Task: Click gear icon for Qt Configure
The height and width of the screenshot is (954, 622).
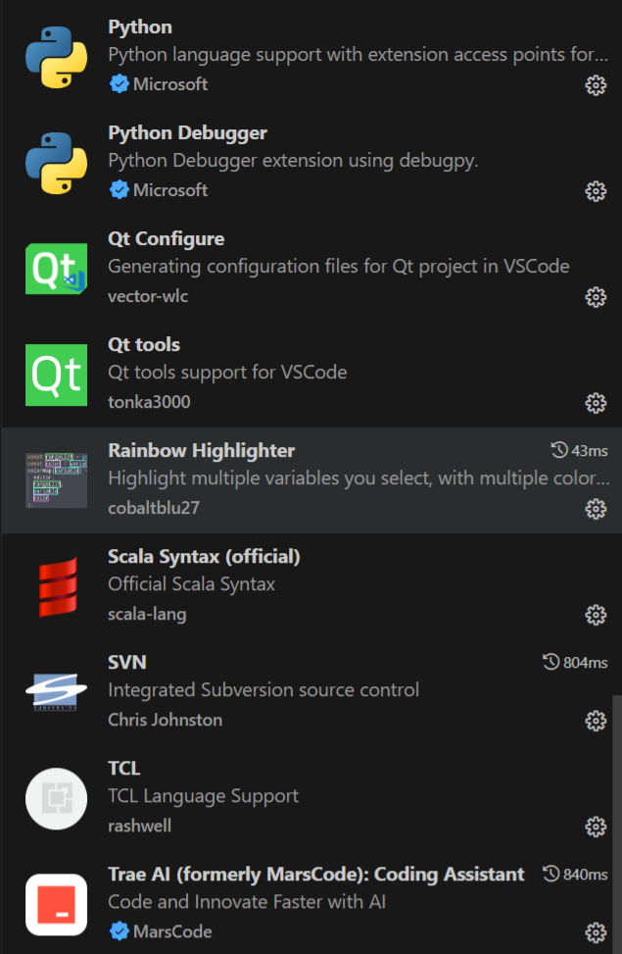Action: (596, 297)
